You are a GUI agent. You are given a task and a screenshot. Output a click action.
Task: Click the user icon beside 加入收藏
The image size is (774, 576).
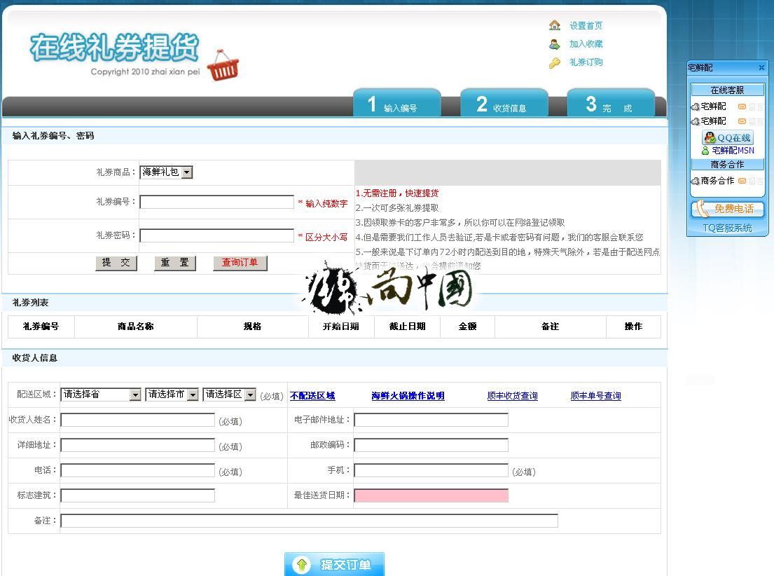(555, 44)
